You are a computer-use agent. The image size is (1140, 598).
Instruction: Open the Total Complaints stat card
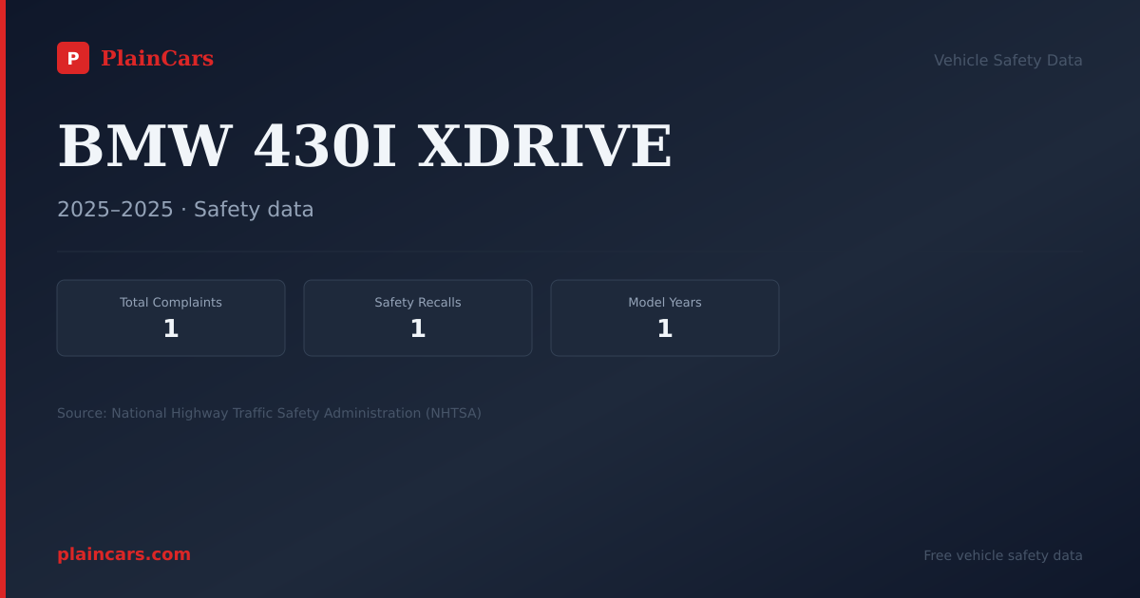tap(171, 318)
